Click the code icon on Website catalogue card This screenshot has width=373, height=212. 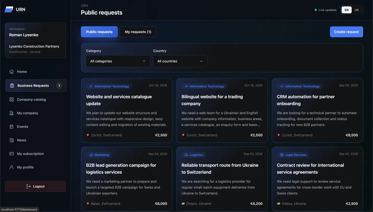click(x=91, y=86)
